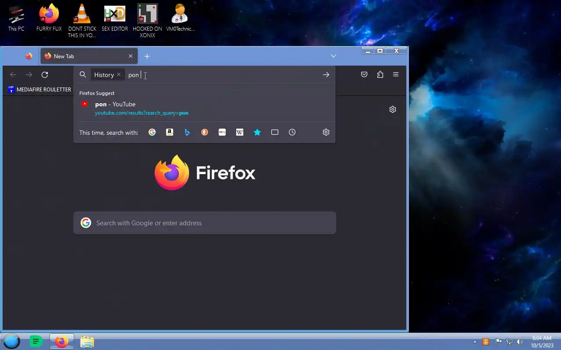Image resolution: width=561 pixels, height=350 pixels.
Task: Open Save to Pocket
Action: pyautogui.click(x=364, y=75)
